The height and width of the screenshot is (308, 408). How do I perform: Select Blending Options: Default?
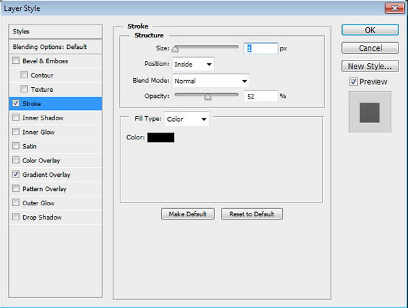point(50,47)
